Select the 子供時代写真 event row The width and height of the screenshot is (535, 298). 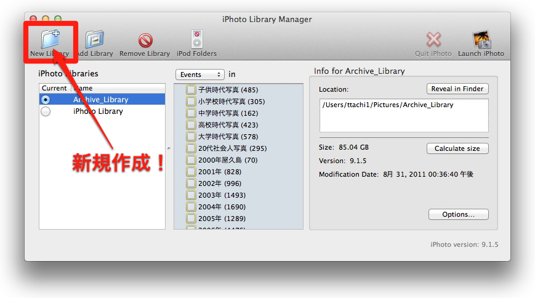(228, 90)
